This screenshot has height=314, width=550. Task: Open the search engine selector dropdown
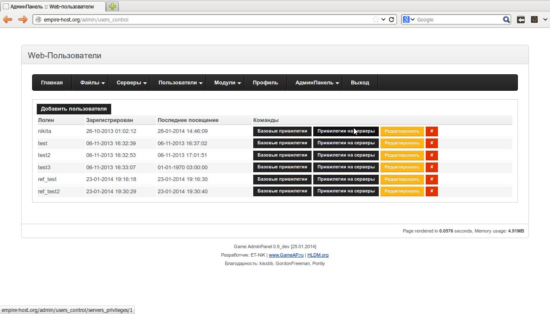coord(408,19)
